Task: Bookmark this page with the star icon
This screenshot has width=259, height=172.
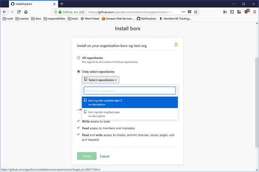Action: tap(195, 12)
